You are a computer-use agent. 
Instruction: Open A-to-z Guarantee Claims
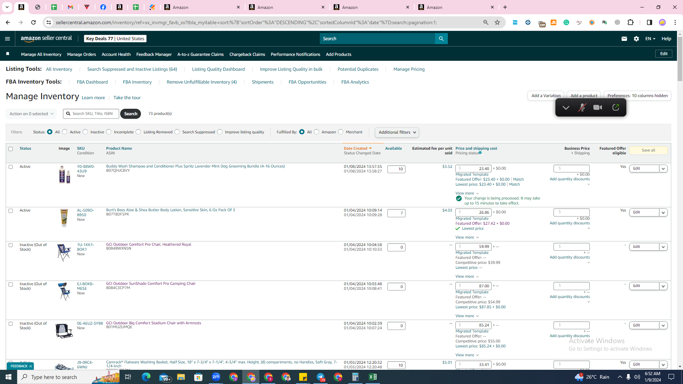point(201,54)
